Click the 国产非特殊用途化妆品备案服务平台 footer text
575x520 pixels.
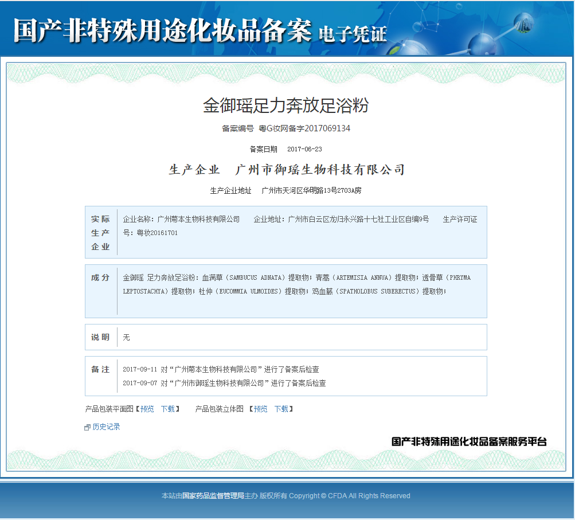point(468,442)
